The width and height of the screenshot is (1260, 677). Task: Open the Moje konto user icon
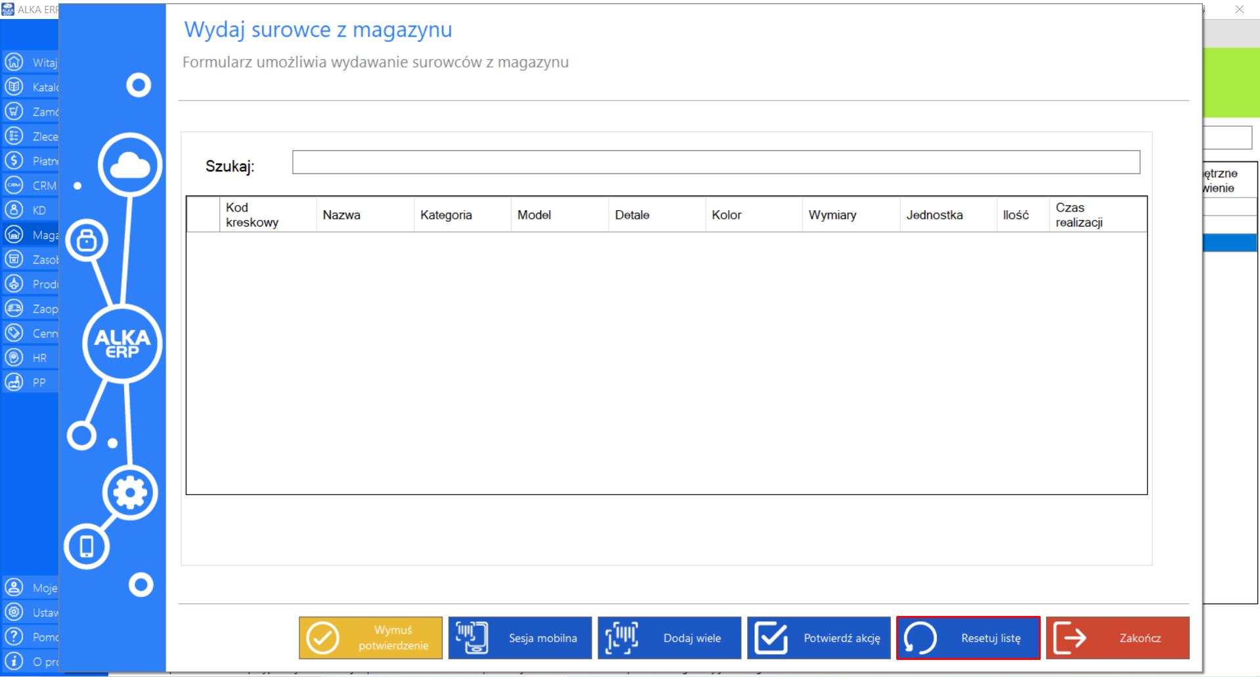point(14,587)
